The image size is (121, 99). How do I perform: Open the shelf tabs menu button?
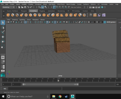pyautogui.click(x=4, y=11)
